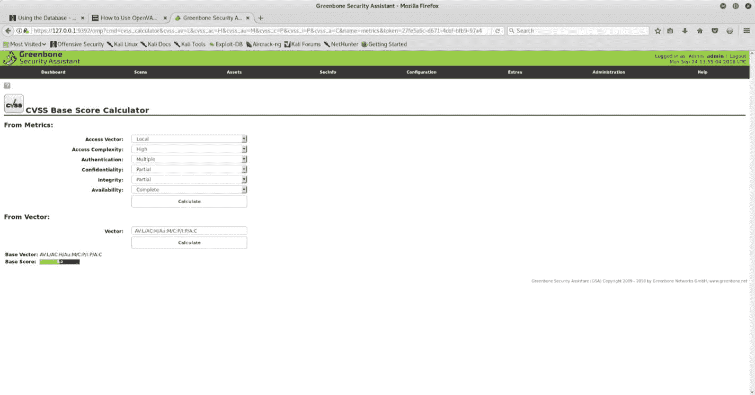Click the site identity lock icon
Image resolution: width=755 pixels, height=395 pixels.
pyautogui.click(x=26, y=31)
